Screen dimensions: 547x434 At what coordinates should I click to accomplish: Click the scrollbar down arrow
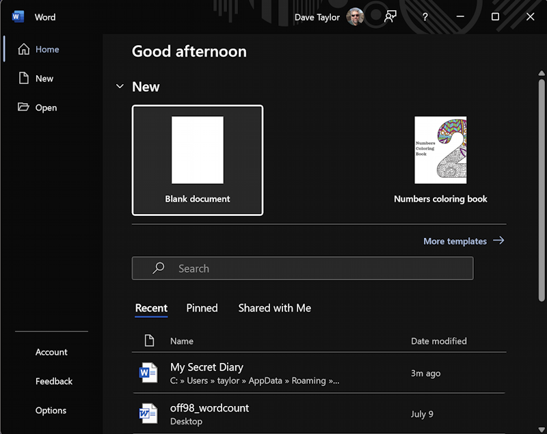pos(542,429)
